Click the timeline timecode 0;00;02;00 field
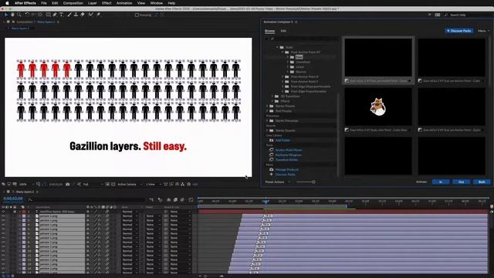Image resolution: width=494 pixels, height=278 pixels. [13, 198]
